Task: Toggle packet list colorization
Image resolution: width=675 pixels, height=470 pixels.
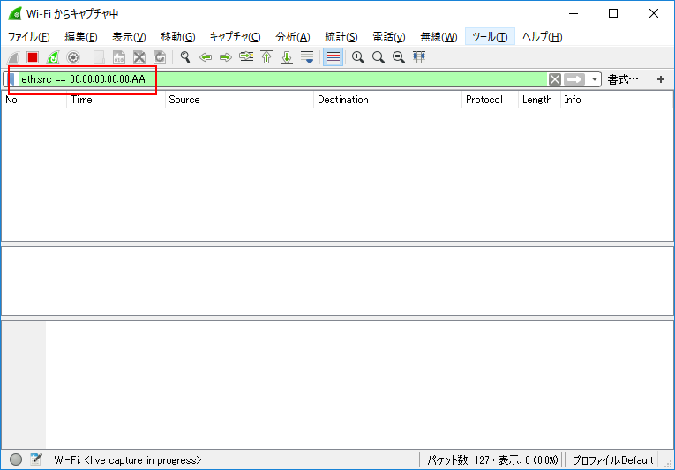Action: pyautogui.click(x=334, y=57)
